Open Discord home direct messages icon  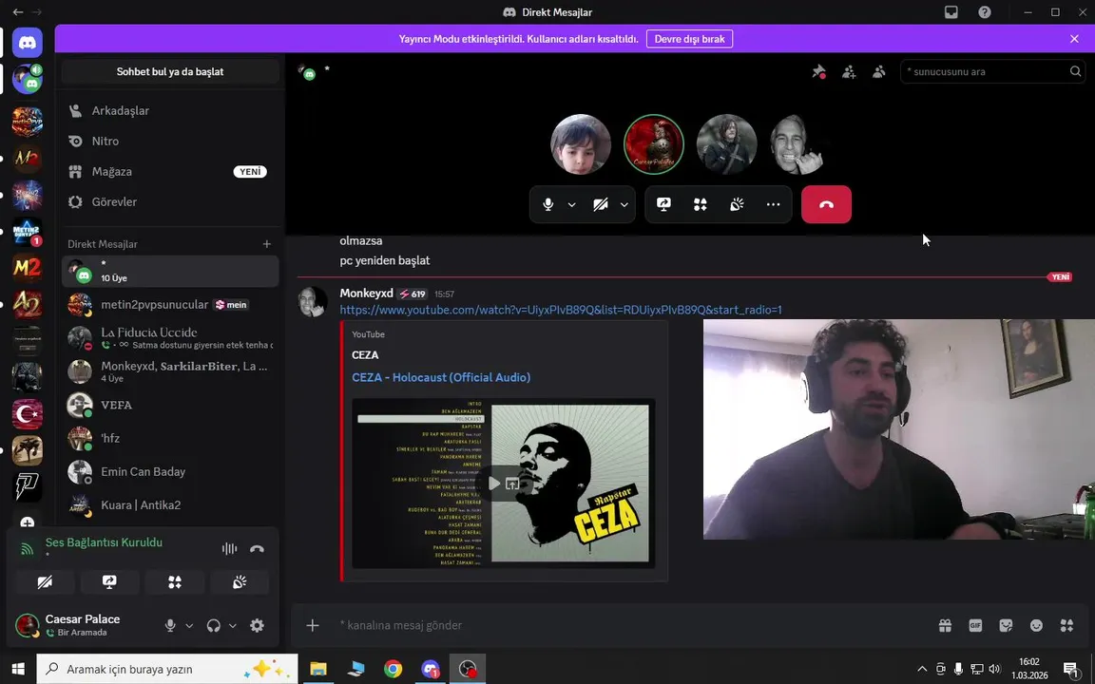coord(28,44)
